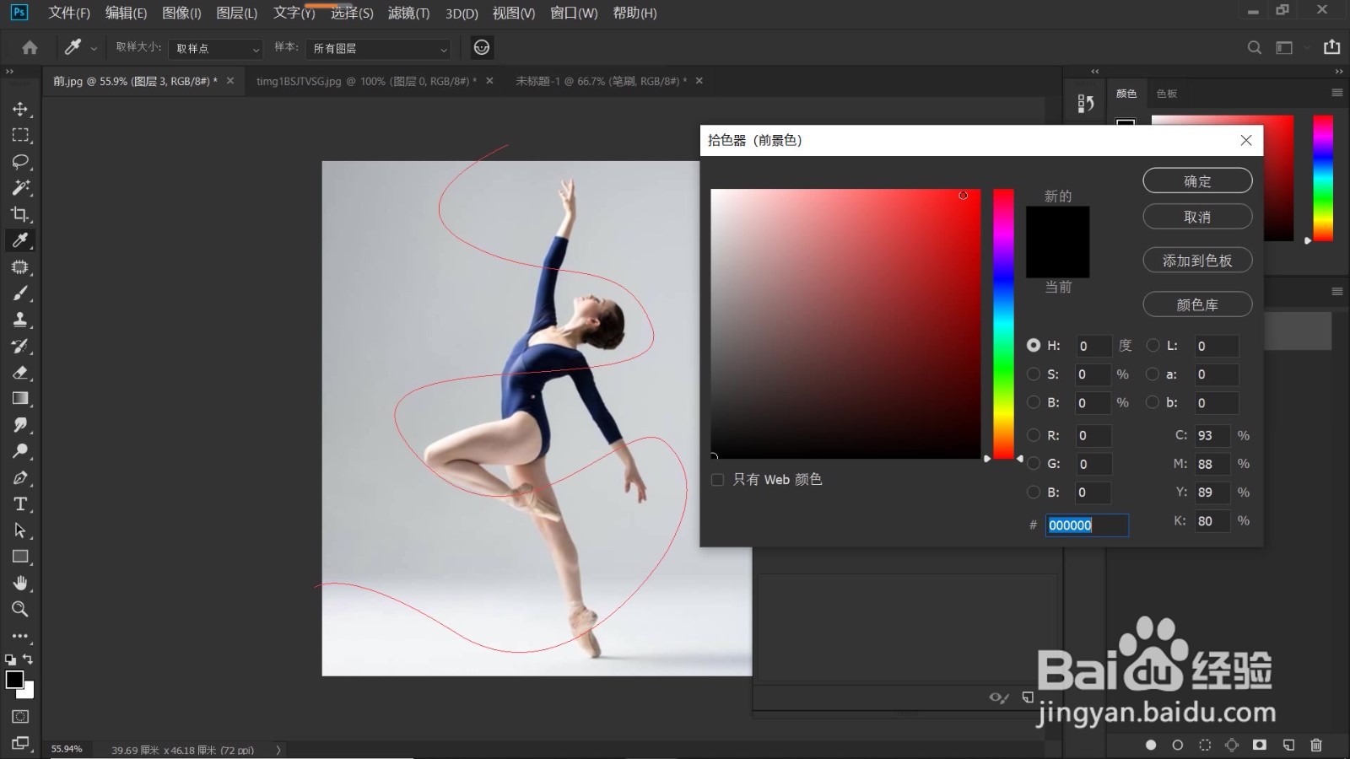Image resolution: width=1350 pixels, height=759 pixels.
Task: Select the Hand tool
Action: [20, 583]
